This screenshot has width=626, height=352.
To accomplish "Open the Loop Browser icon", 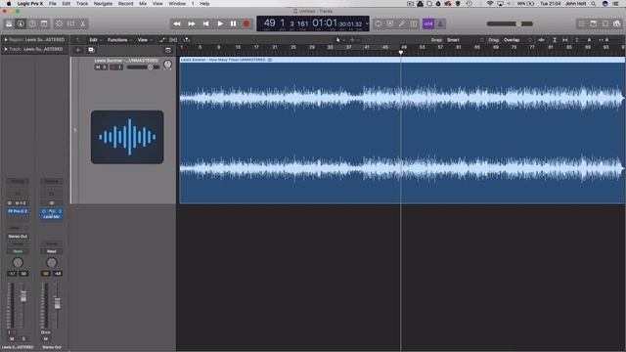I will pos(605,23).
